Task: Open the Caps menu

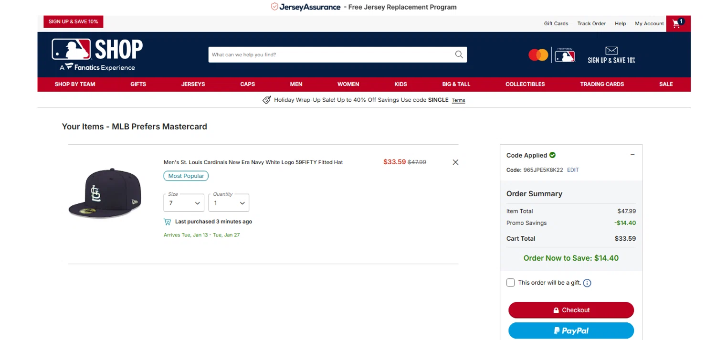Action: coord(248,84)
